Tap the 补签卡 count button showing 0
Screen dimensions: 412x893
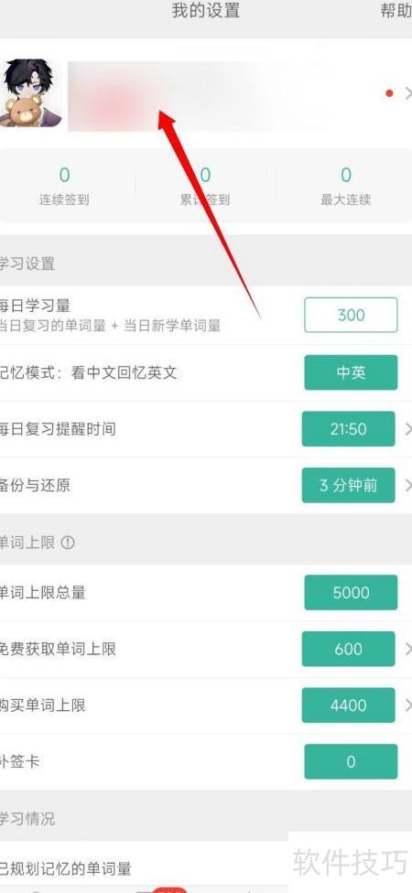[x=351, y=761]
